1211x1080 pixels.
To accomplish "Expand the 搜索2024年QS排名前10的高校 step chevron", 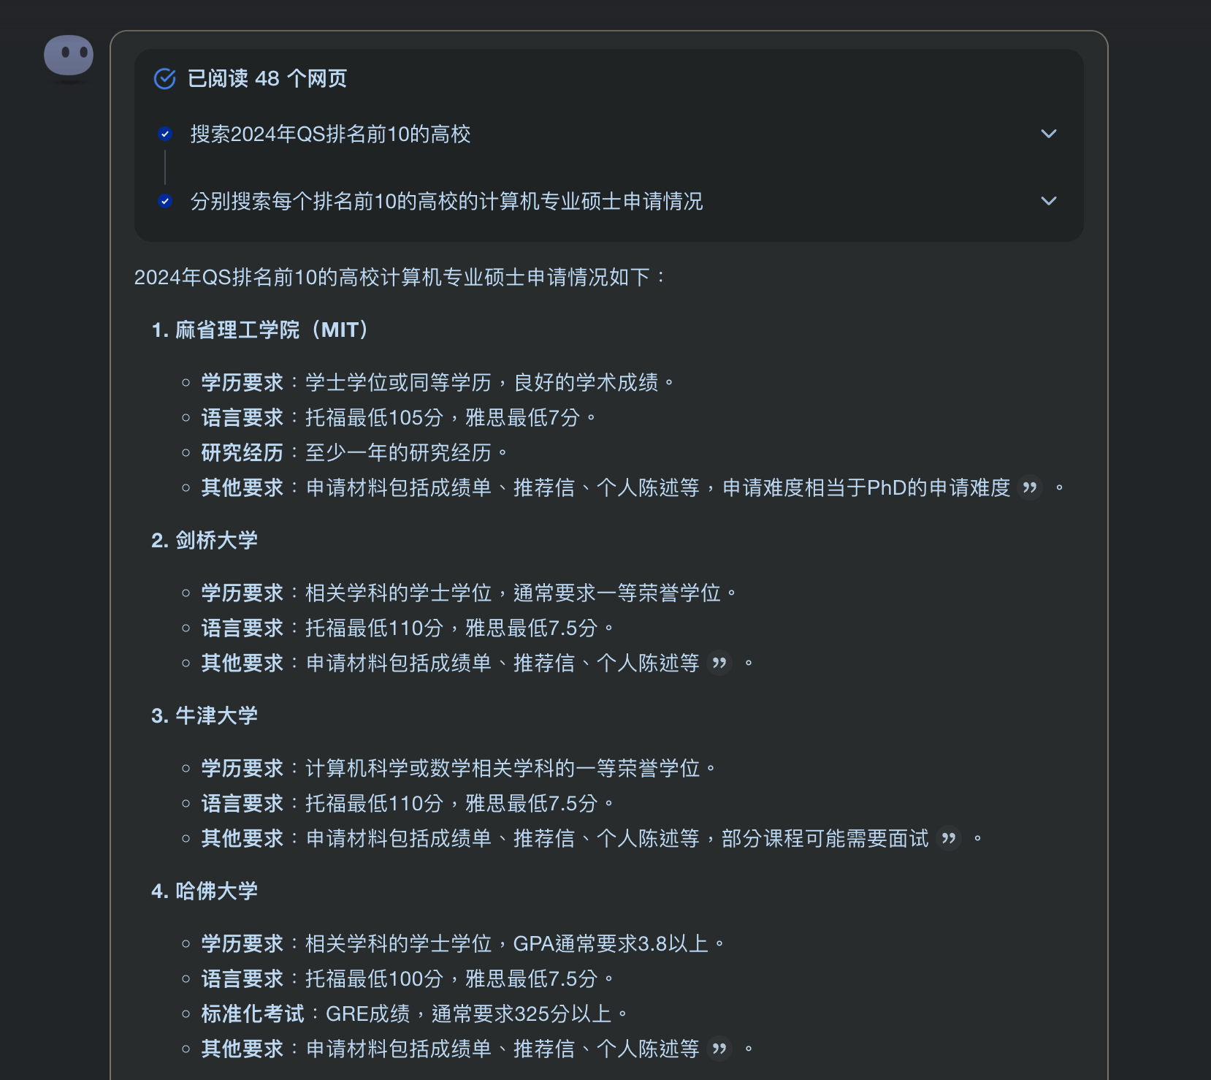I will pos(1049,134).
